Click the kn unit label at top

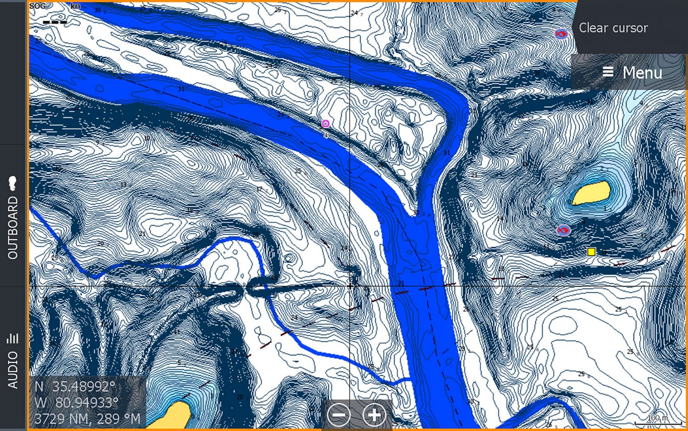pos(76,6)
